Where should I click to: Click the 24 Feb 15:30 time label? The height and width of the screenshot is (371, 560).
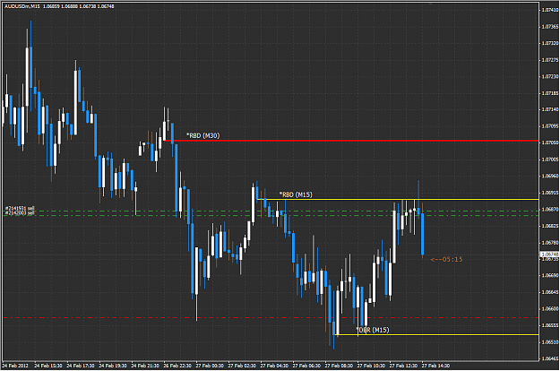[48, 366]
